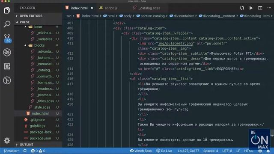The image size is (274, 154).
Task: Split the editor to the right
Action: [260, 8]
